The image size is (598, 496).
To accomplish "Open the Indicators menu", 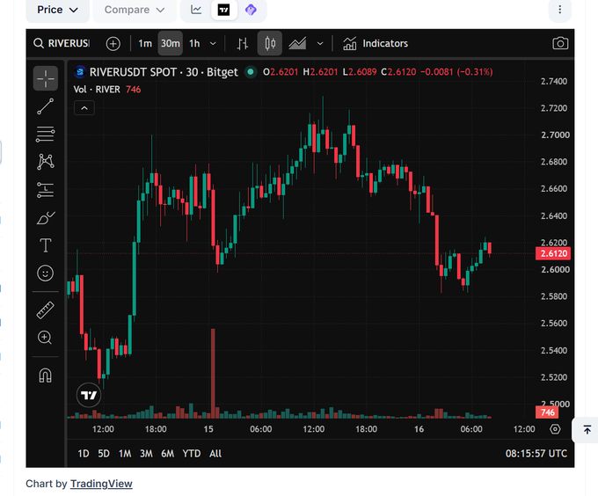I will pyautogui.click(x=376, y=43).
